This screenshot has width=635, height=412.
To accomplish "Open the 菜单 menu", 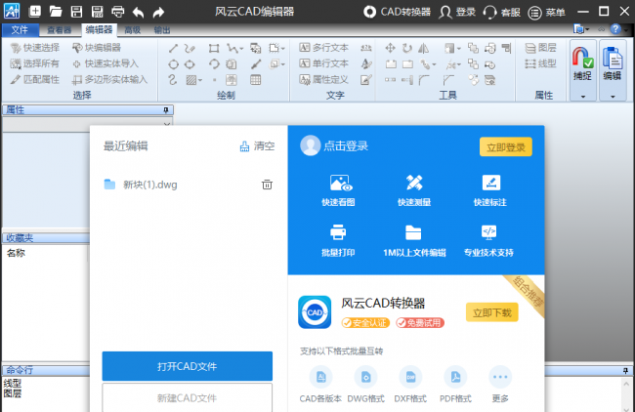I will [x=546, y=12].
